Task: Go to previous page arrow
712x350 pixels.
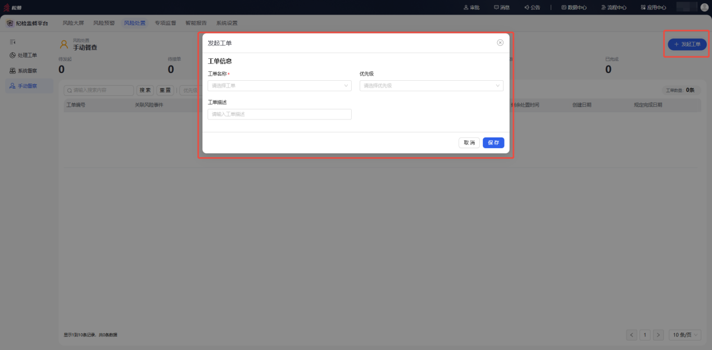Action: click(632, 335)
